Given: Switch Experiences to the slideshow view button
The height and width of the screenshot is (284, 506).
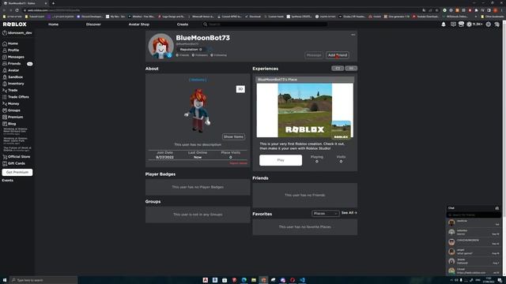Looking at the screenshot, I should [338, 69].
